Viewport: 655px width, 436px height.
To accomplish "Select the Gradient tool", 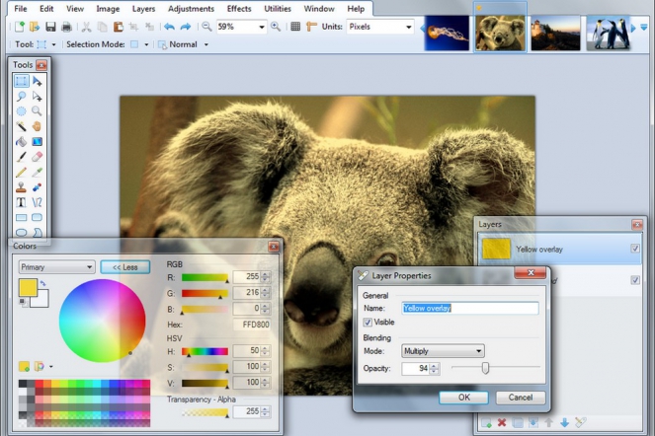I will (x=37, y=141).
